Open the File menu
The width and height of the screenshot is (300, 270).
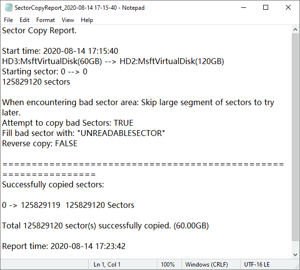(x=8, y=20)
